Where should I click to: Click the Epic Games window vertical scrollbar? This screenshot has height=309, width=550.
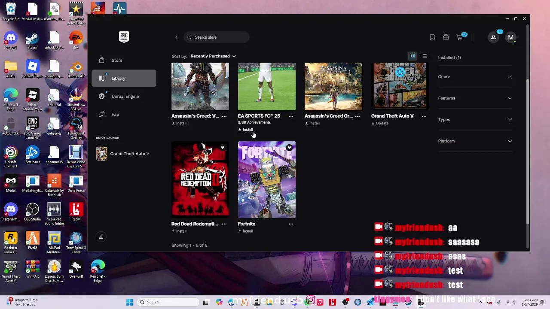click(528, 151)
